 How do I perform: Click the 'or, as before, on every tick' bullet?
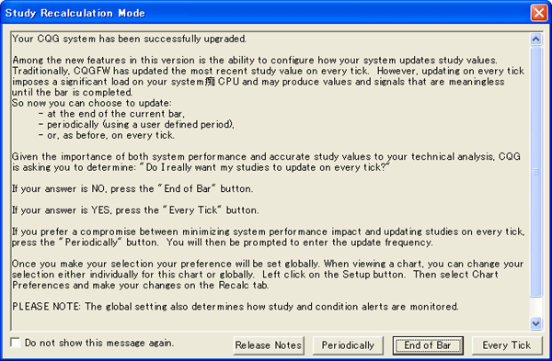pyautogui.click(x=107, y=135)
